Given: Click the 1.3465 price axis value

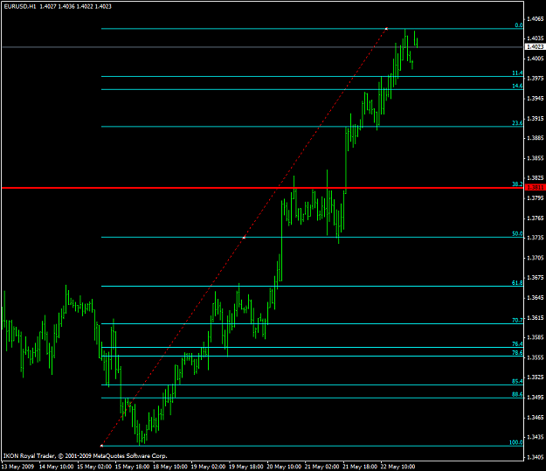Looking at the screenshot, I should 536,417.
